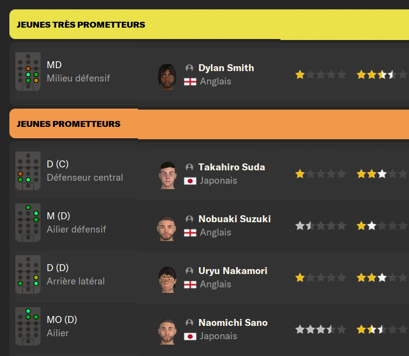Click info icon beside Takahiro Suda
The height and width of the screenshot is (356, 409).
pyautogui.click(x=189, y=167)
